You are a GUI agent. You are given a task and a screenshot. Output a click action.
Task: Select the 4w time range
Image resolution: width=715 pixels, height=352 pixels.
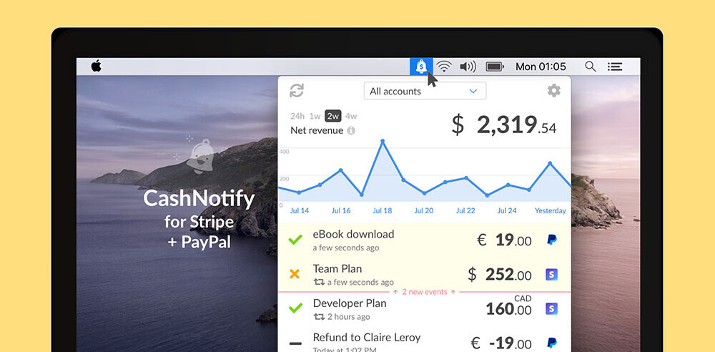pyautogui.click(x=351, y=116)
